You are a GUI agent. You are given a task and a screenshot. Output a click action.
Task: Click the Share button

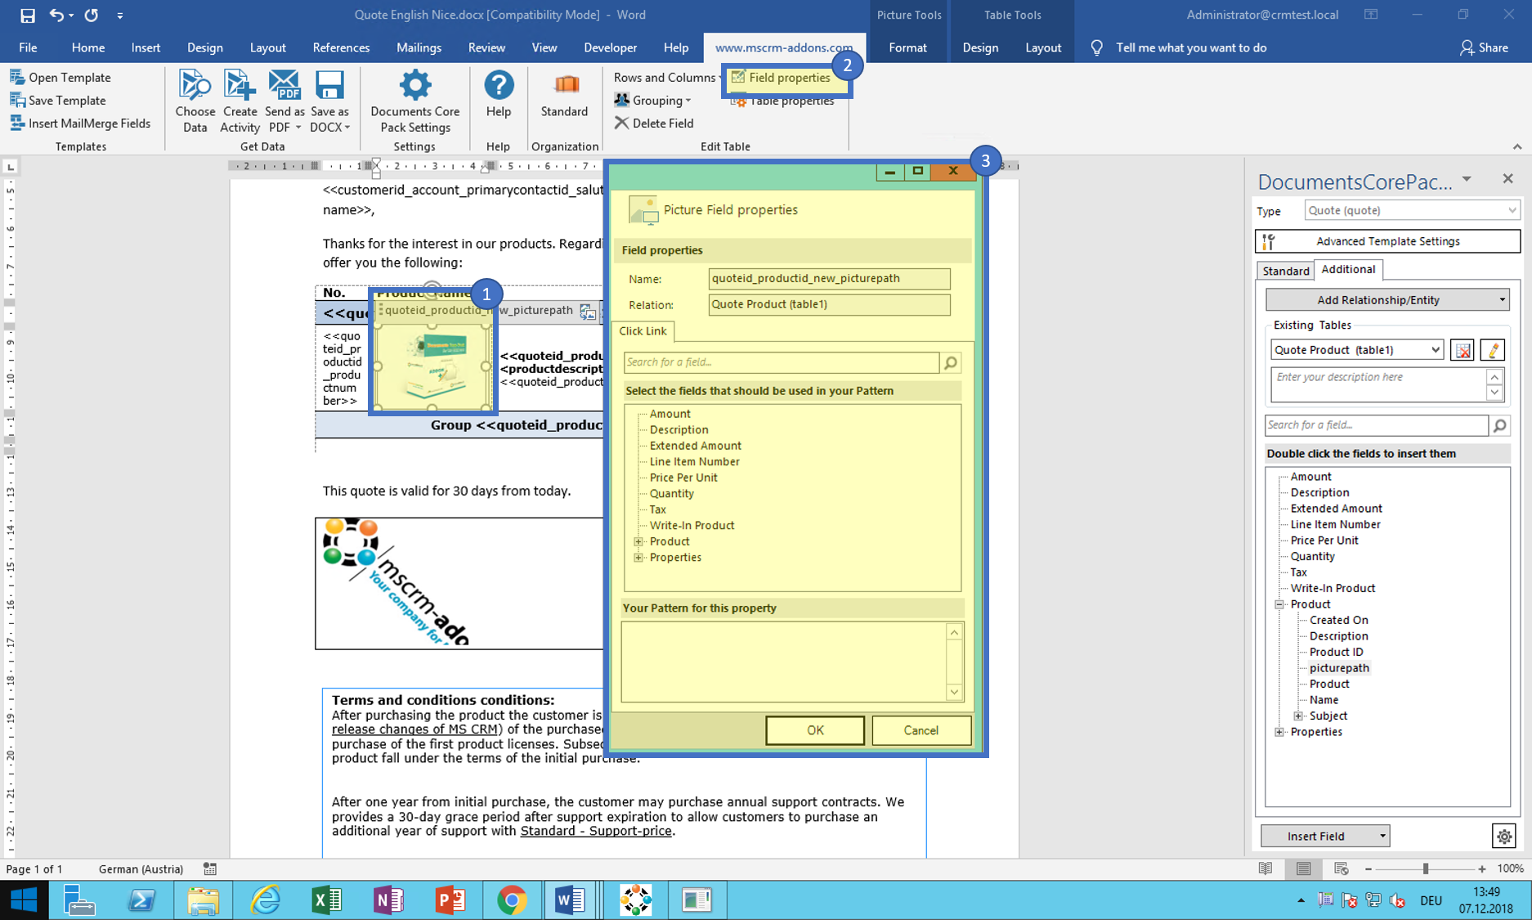click(1484, 47)
